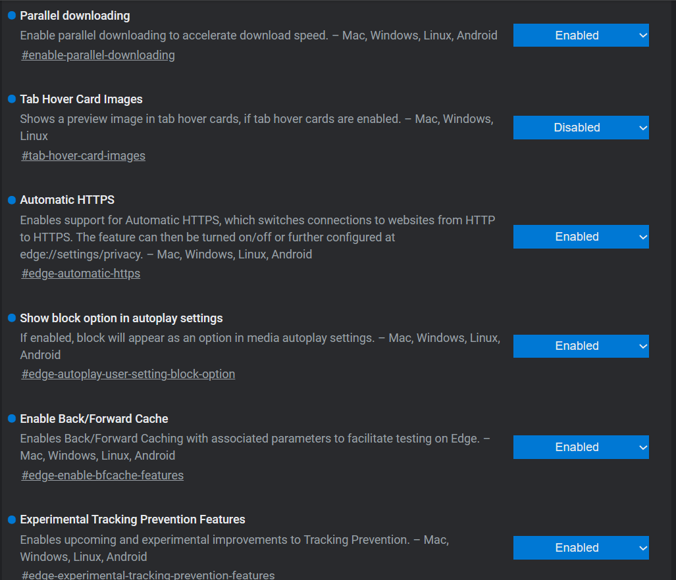The height and width of the screenshot is (580, 676).
Task: Click the blue dot beside Automatic HTTPS
Action: click(x=12, y=200)
